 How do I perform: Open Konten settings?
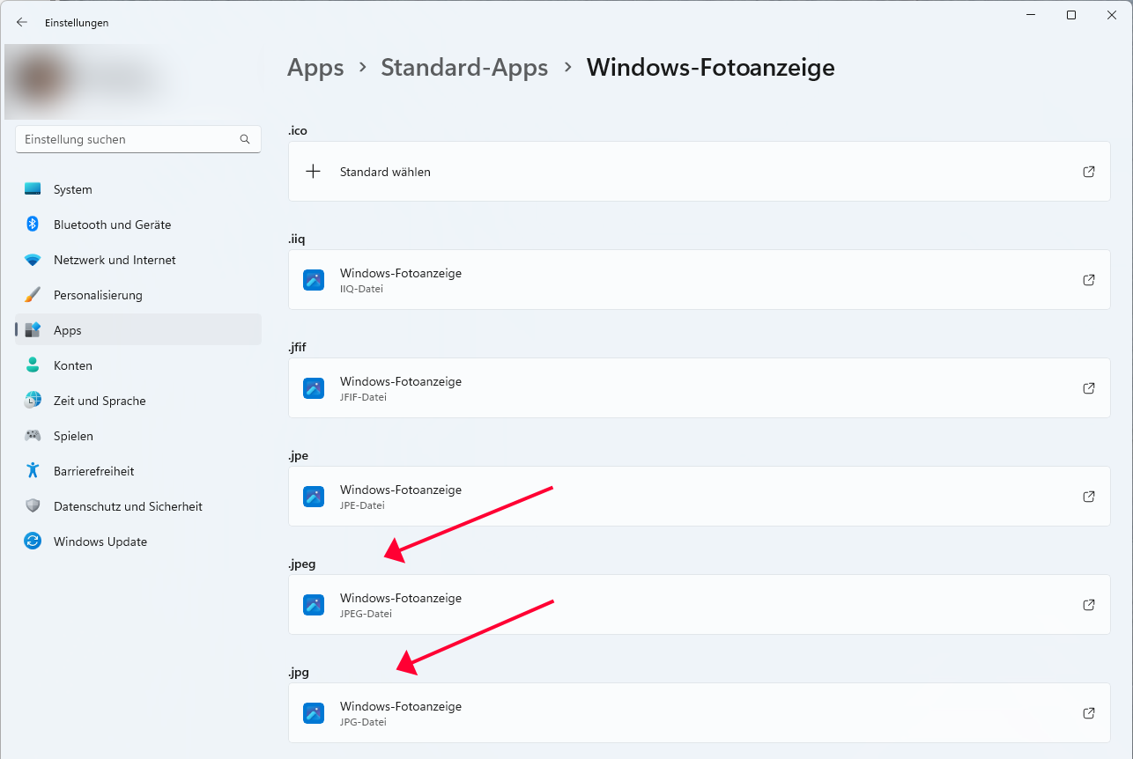138,365
